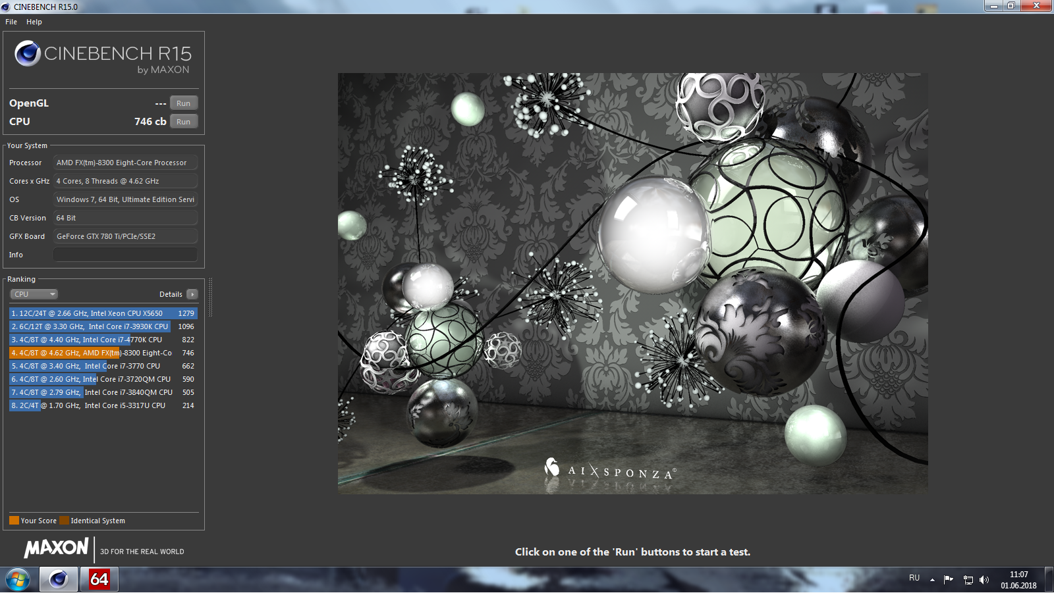Run the CPU benchmark test
Viewport: 1054px width, 593px height.
184,122
